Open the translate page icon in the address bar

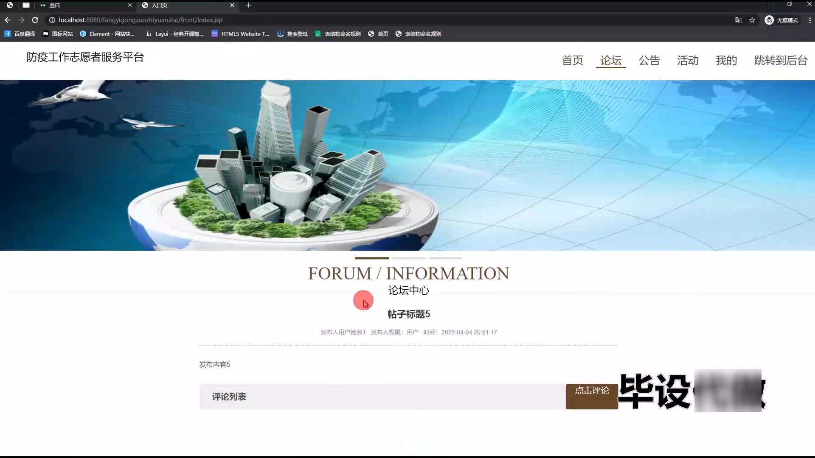pyautogui.click(x=739, y=20)
